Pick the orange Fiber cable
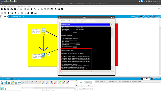This screenshot has height=91, width=161. pyautogui.click(x=39, y=82)
